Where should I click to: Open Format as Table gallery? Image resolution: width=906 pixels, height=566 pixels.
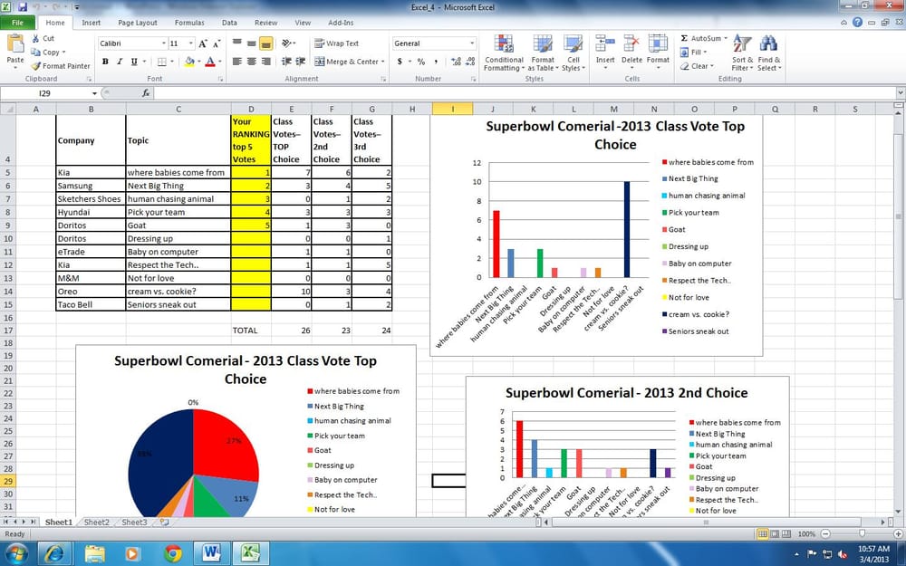pyautogui.click(x=543, y=53)
